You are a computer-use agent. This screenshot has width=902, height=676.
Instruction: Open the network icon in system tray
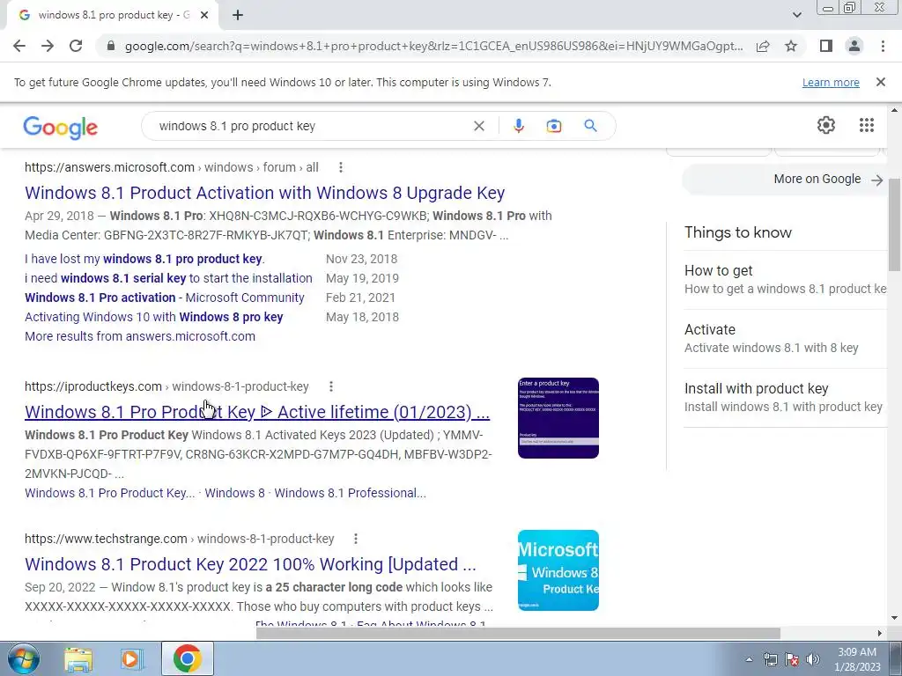771,659
